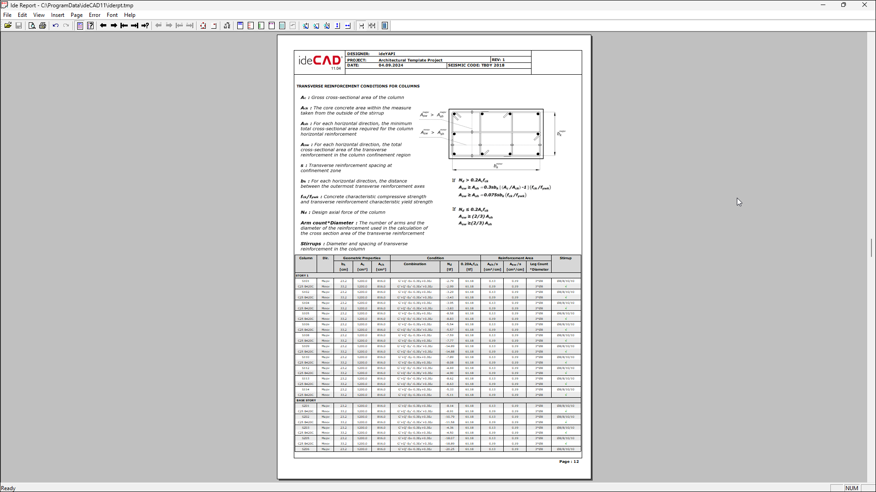Go to previous page arrow
The width and height of the screenshot is (876, 492).
(103, 26)
